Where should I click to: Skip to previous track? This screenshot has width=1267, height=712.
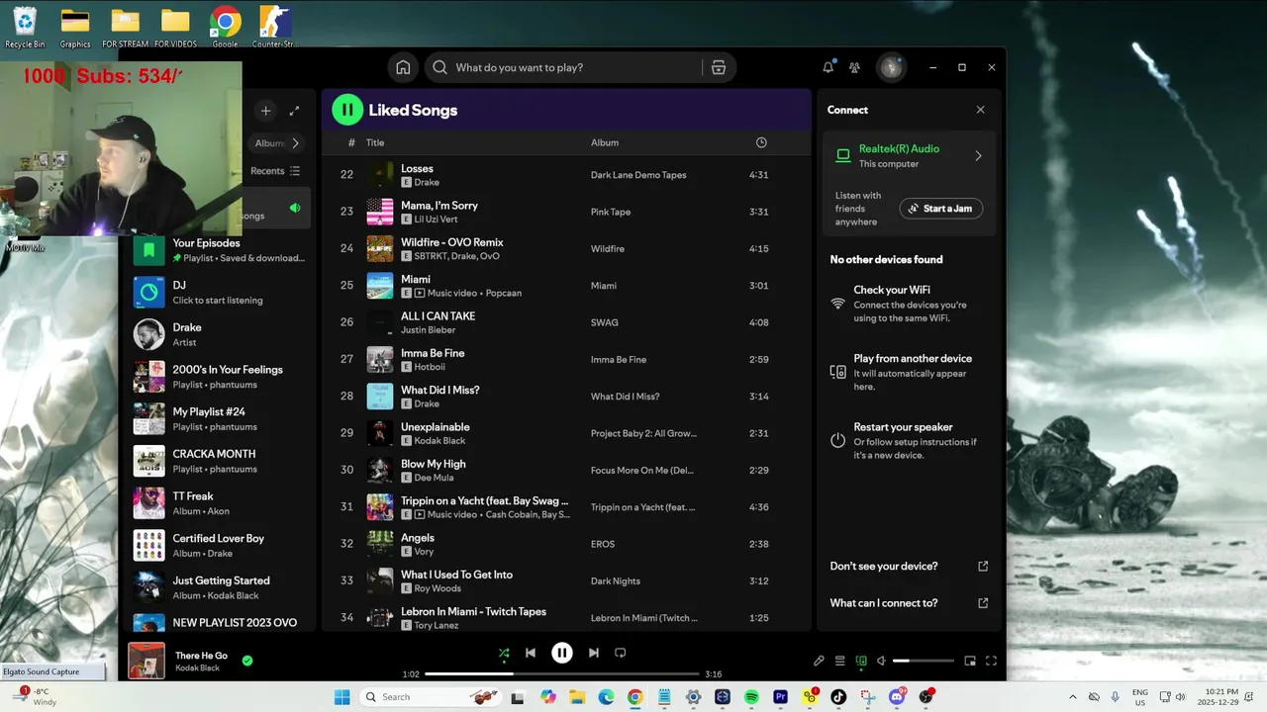pyautogui.click(x=531, y=653)
